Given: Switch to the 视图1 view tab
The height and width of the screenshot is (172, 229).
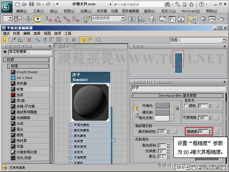Looking at the screenshot, I should coord(64,47).
